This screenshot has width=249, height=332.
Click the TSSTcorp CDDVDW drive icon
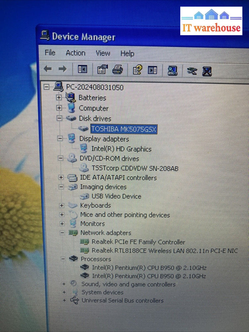(x=84, y=168)
